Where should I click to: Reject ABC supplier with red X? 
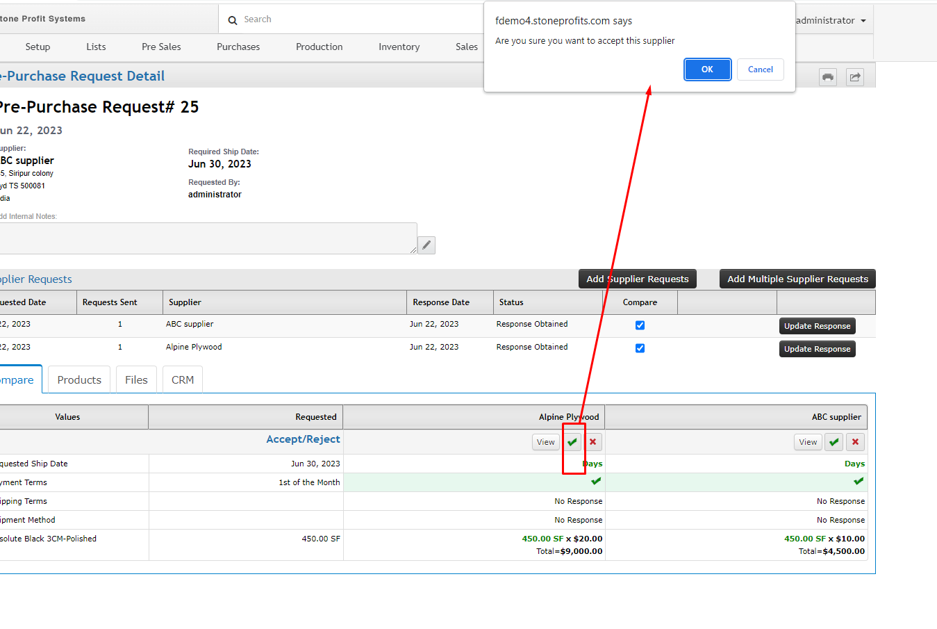point(855,442)
